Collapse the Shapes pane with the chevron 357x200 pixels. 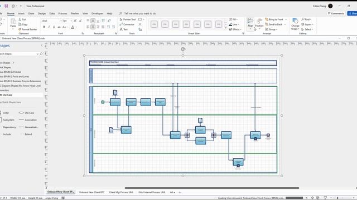point(42,46)
